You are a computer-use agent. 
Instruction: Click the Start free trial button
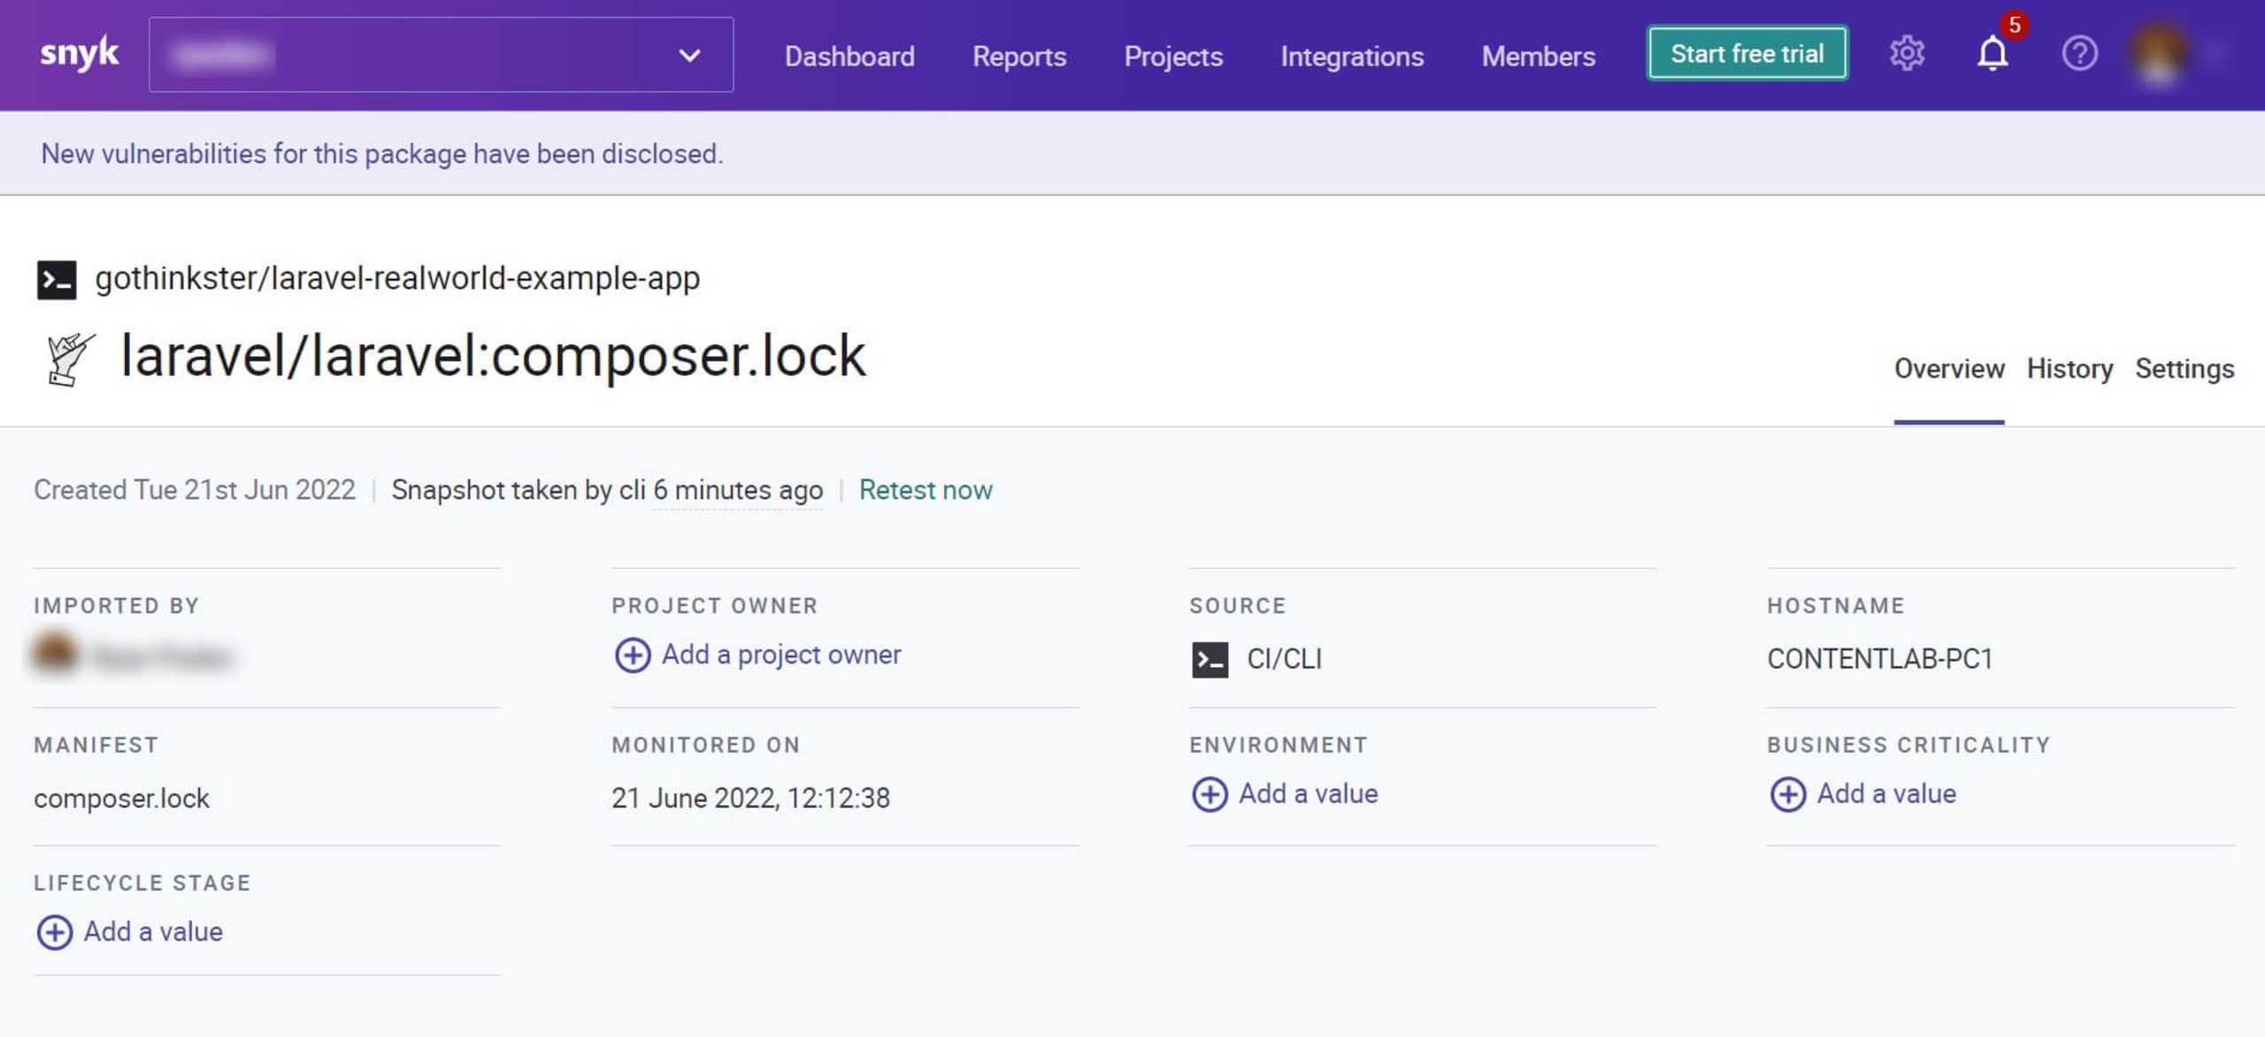click(x=1747, y=54)
